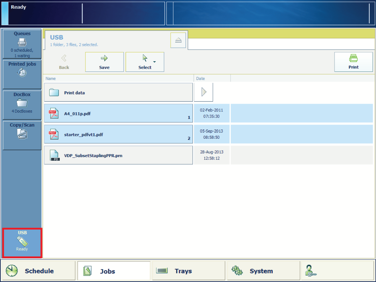Switch to the Schedule tab

pos(38,271)
